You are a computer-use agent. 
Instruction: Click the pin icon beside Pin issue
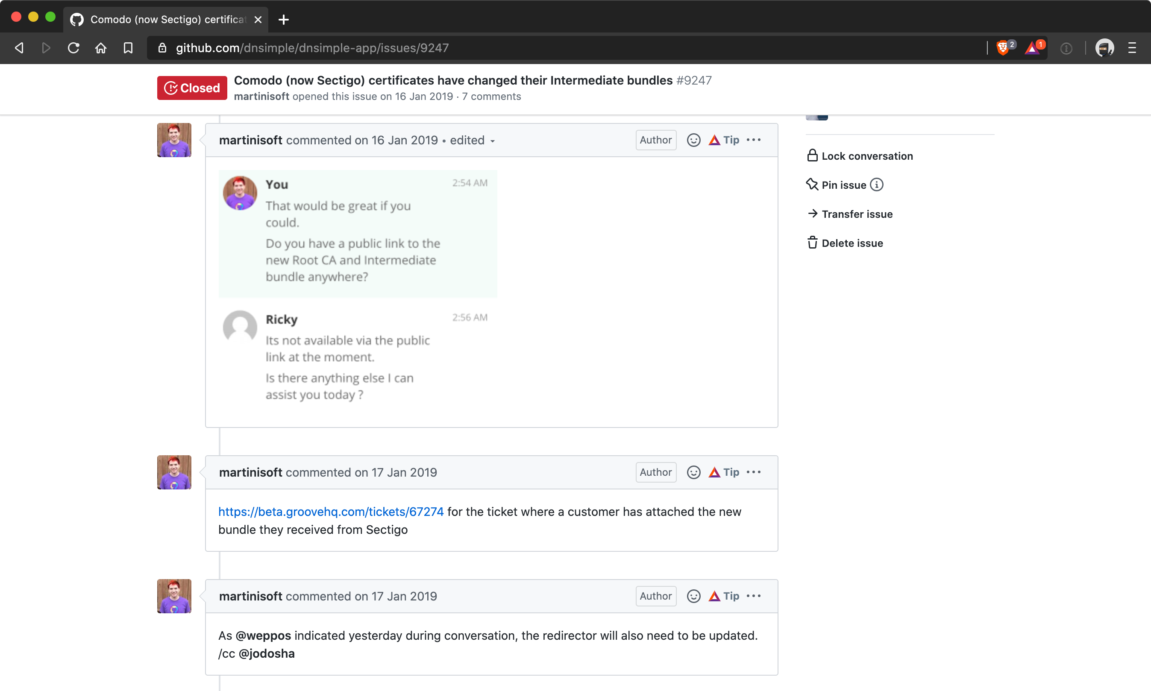[x=812, y=184]
